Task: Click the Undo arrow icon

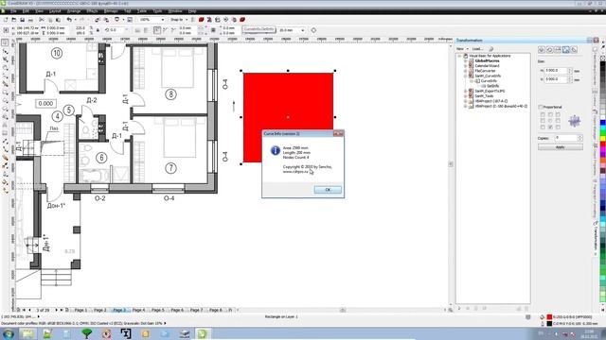Action: click(x=69, y=20)
